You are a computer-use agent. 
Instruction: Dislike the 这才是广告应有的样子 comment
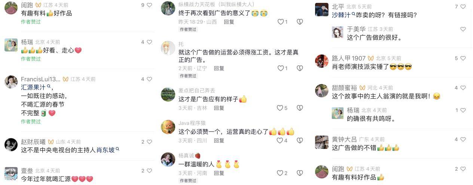click(300, 108)
